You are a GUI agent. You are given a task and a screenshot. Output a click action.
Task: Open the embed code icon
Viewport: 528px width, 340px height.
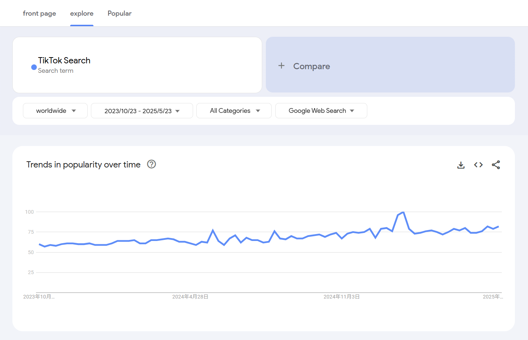click(x=478, y=165)
